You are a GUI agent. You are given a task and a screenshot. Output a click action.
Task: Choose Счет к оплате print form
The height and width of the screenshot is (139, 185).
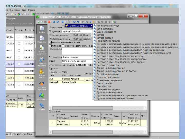[104, 83]
